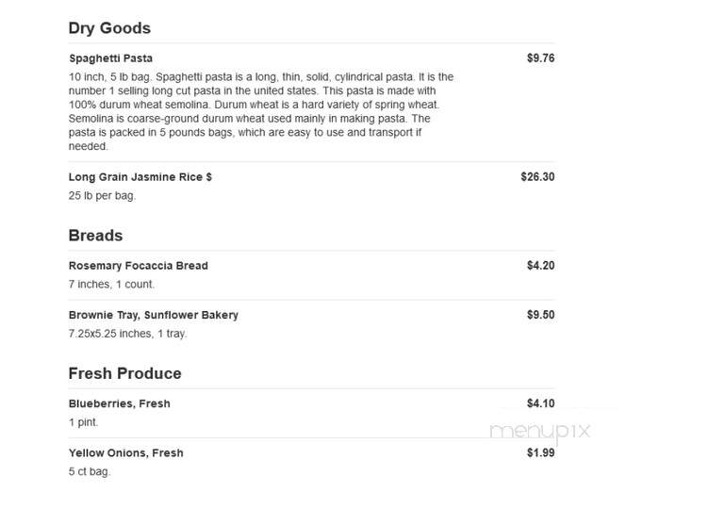709x509 pixels.
Task: Open the Yellow Onions, Fresh item
Action: (x=126, y=453)
